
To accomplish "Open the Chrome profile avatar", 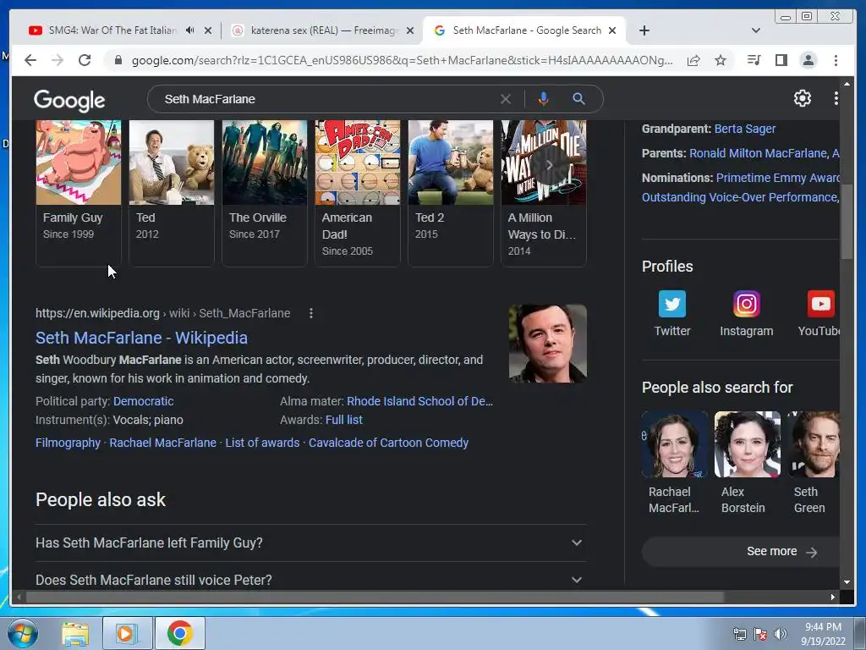I will (x=808, y=60).
